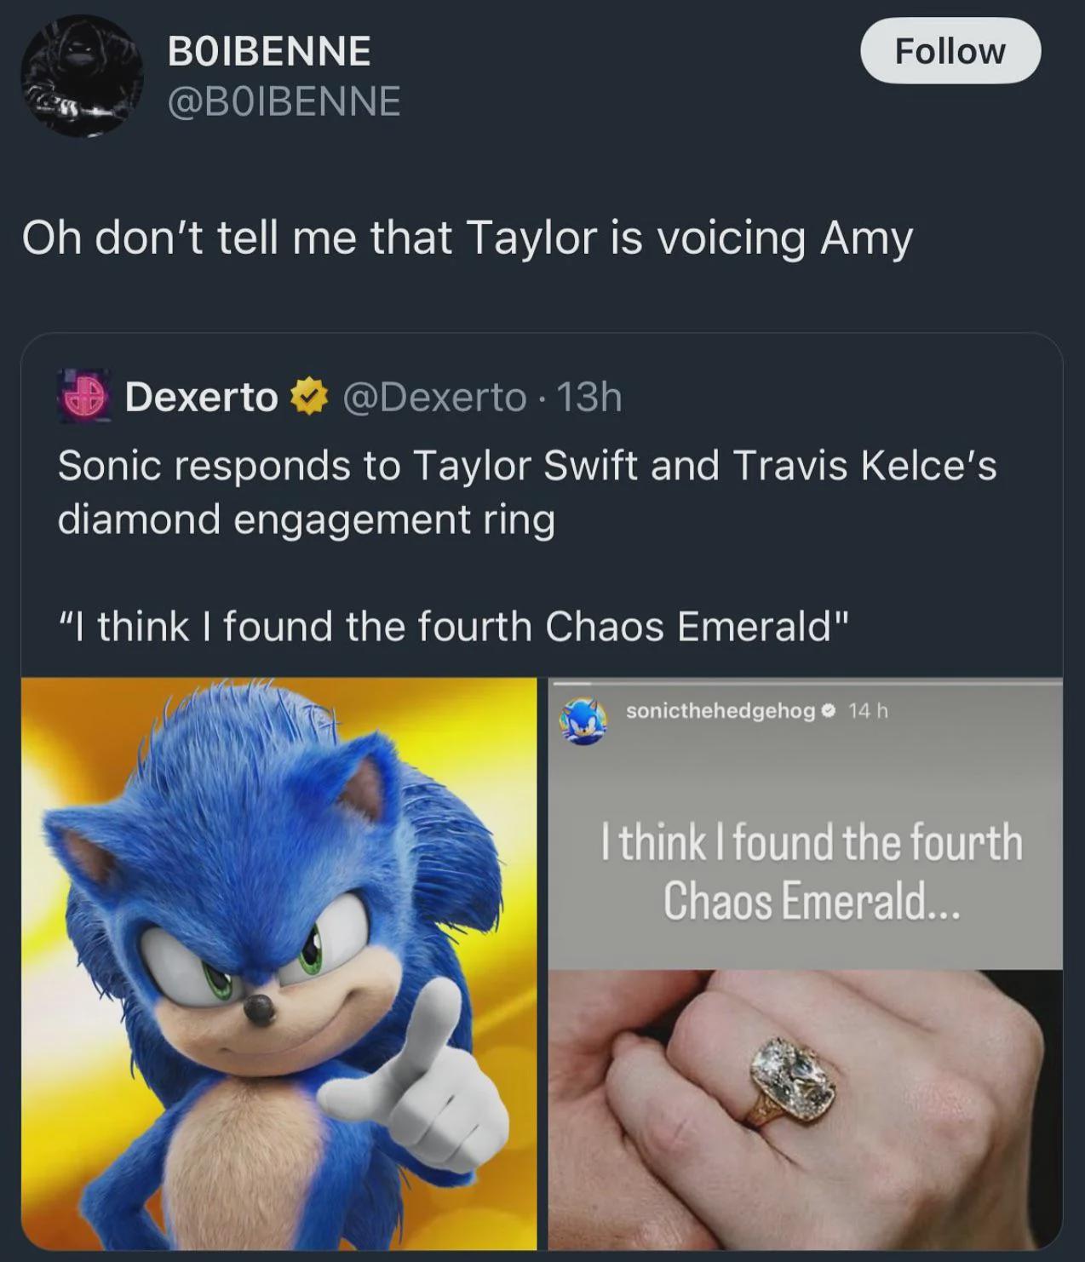Open the quoted tweet text about Sonic
The image size is (1085, 1262).
pos(527,492)
